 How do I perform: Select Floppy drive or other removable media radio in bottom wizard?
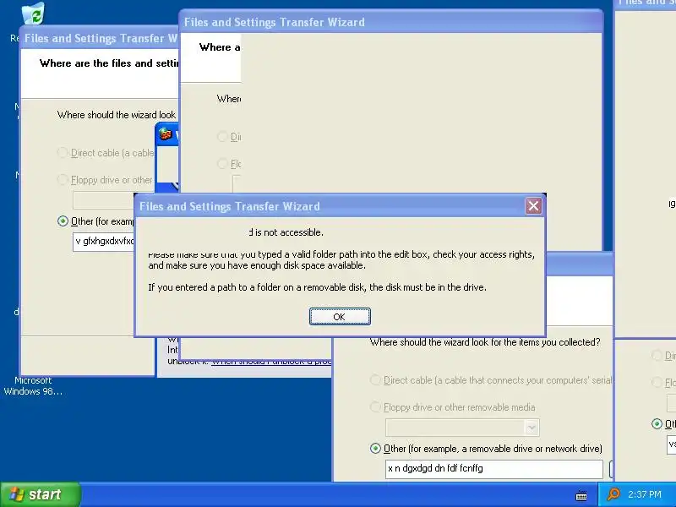pyautogui.click(x=375, y=406)
